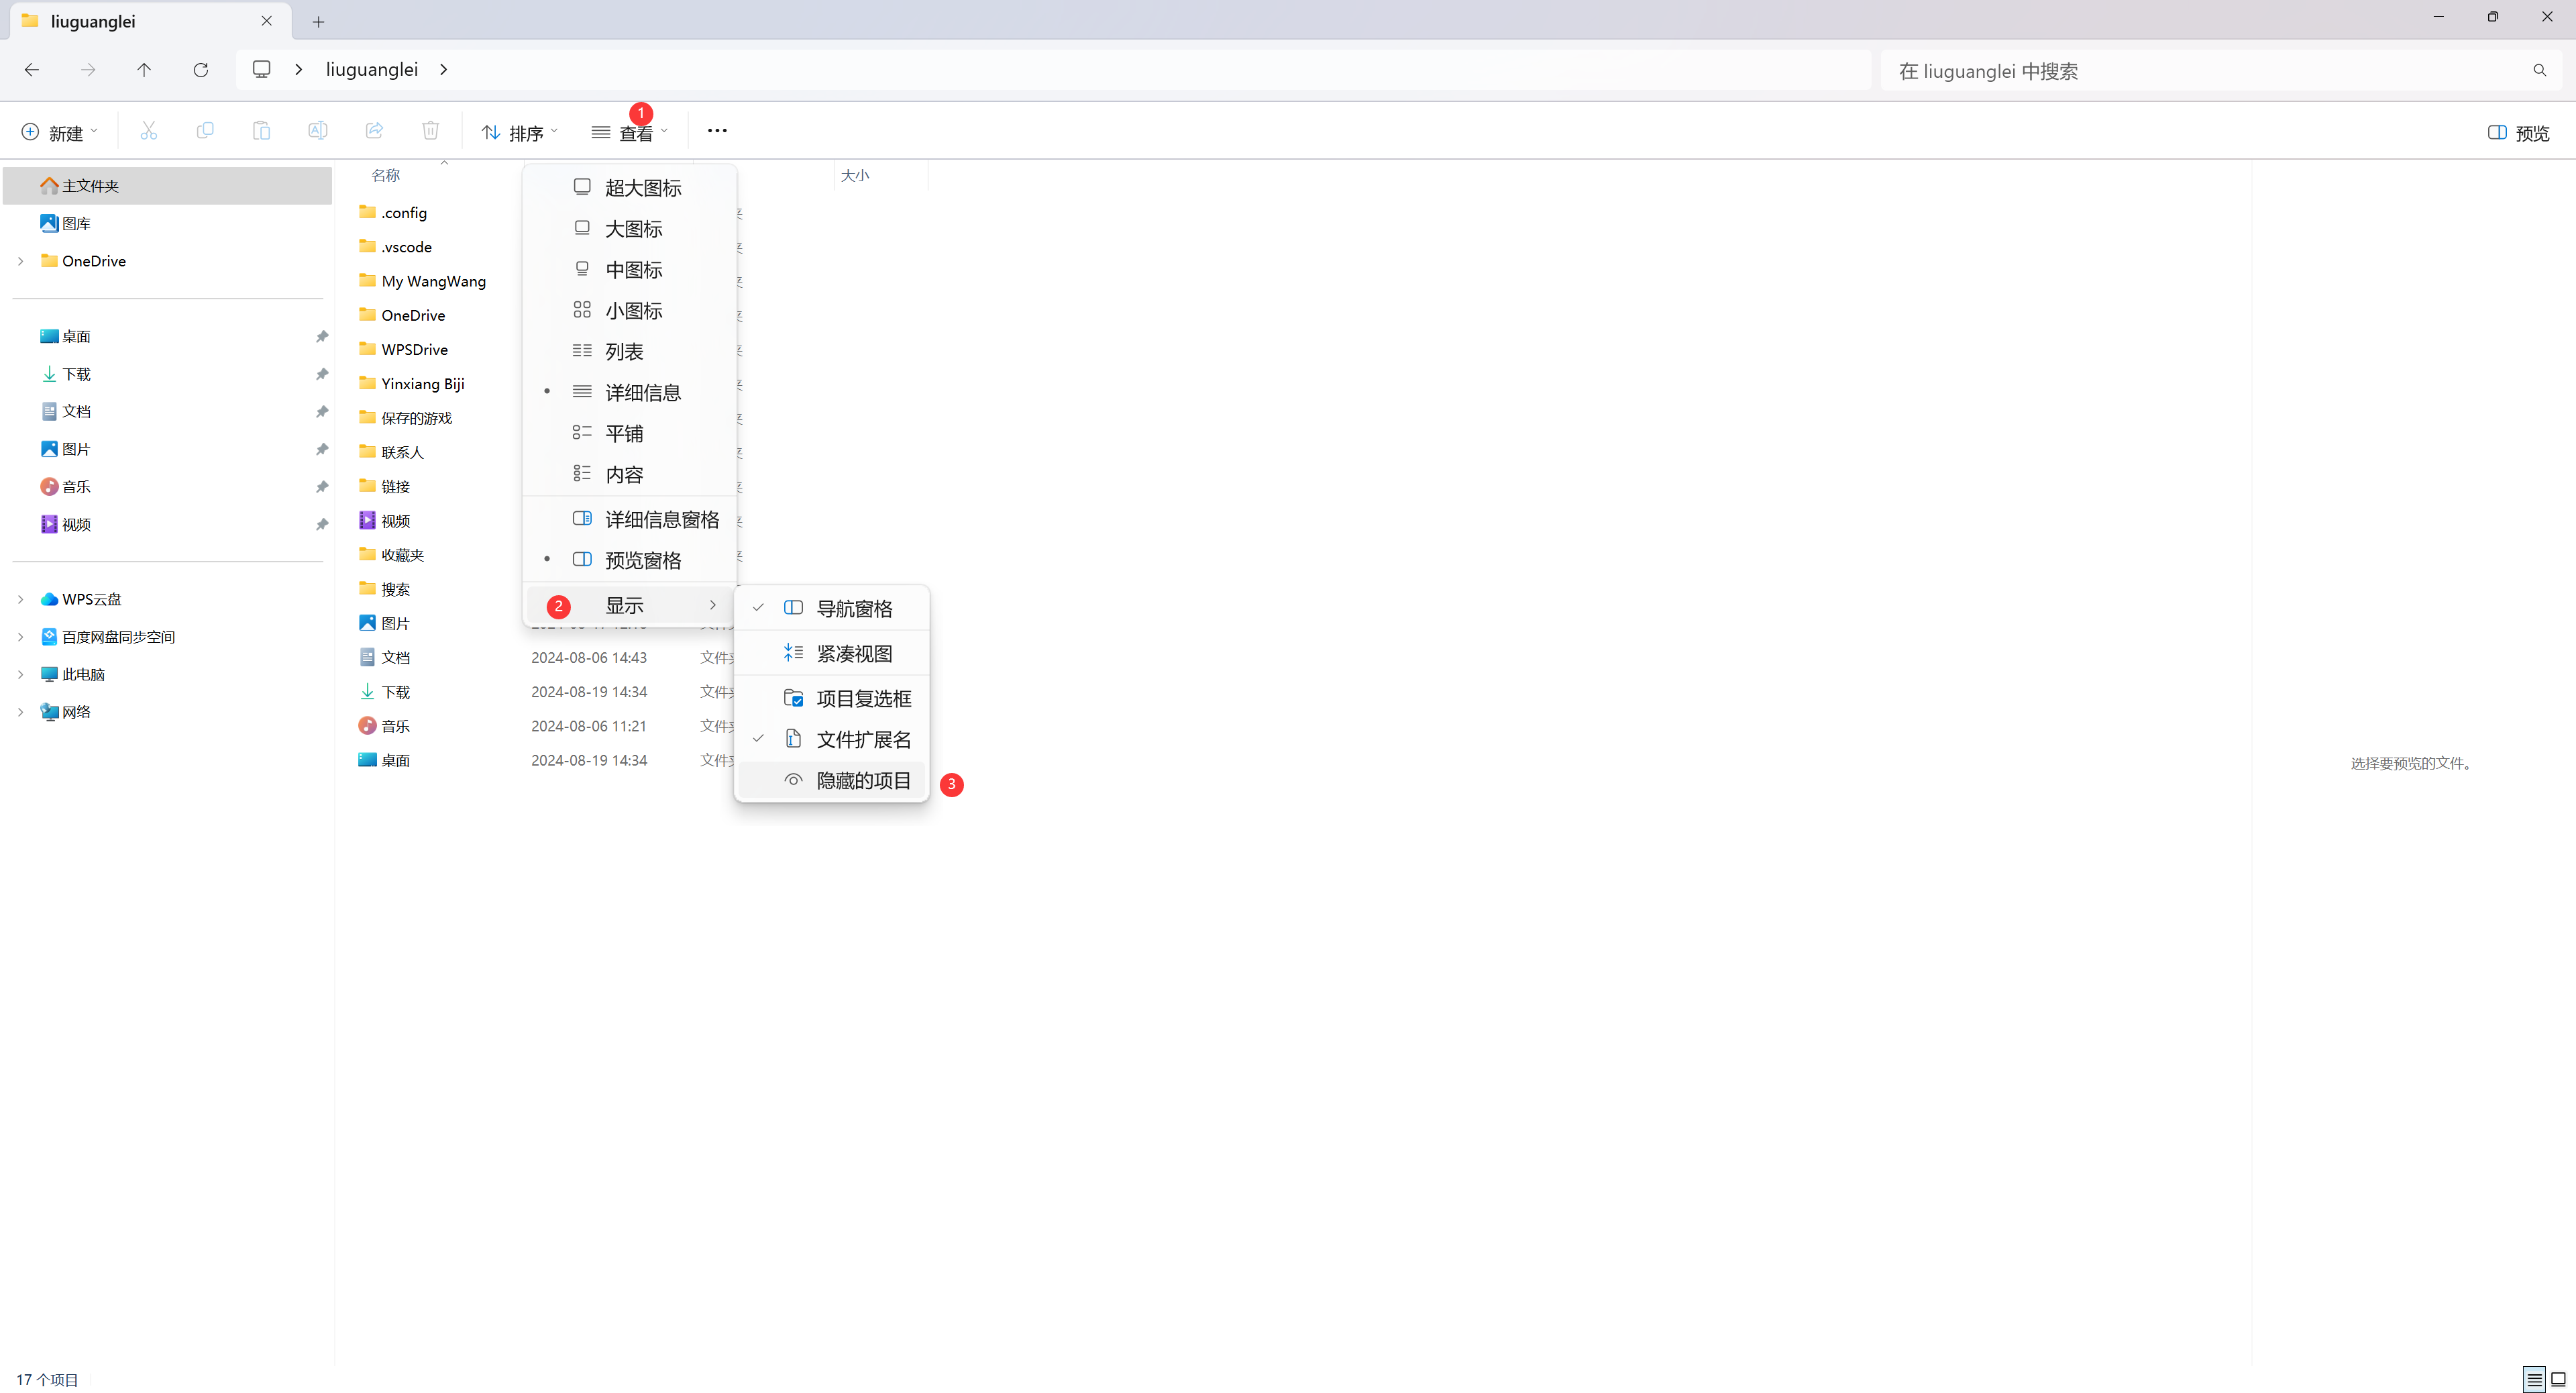Toggle 文件扩展名 file extensions option
The image size is (2576, 1393).
tap(862, 739)
